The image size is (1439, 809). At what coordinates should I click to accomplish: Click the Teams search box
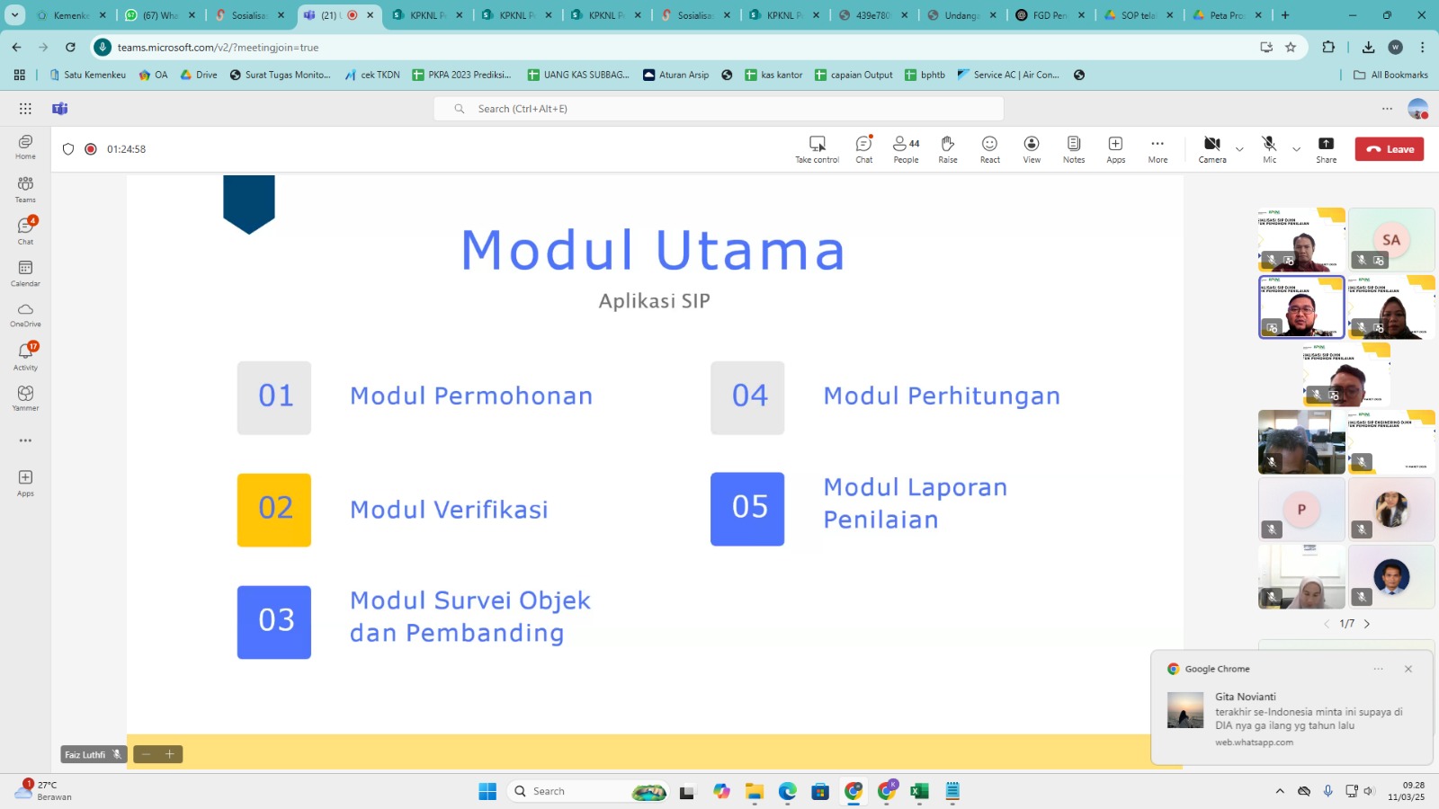coord(718,109)
